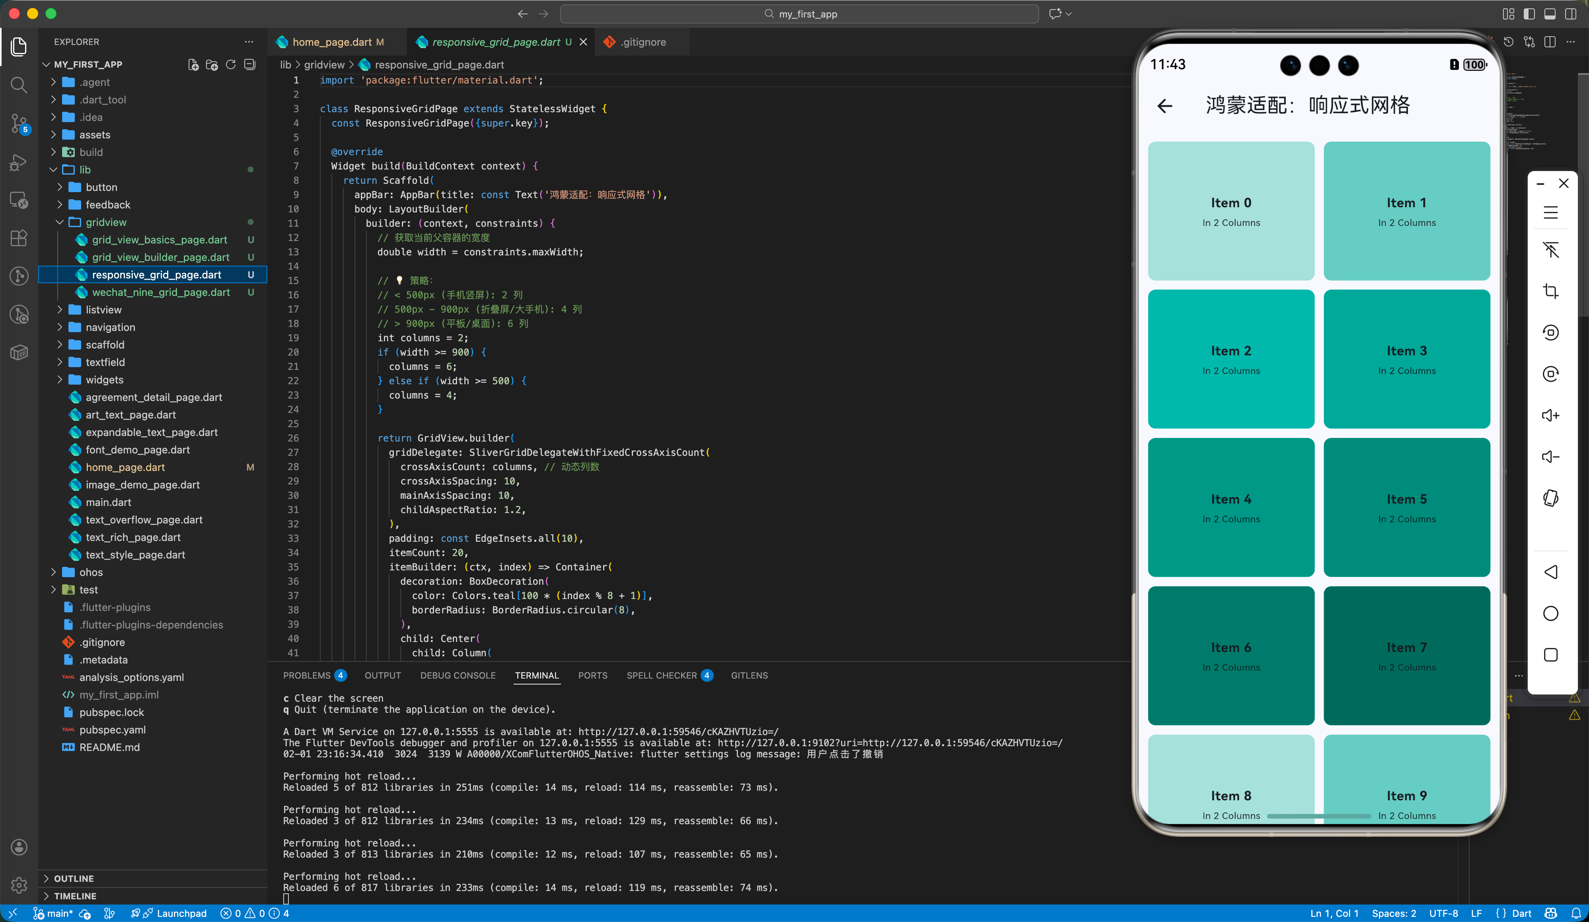This screenshot has width=1589, height=922.
Task: Open the Search view in activity bar
Action: pyautogui.click(x=19, y=84)
